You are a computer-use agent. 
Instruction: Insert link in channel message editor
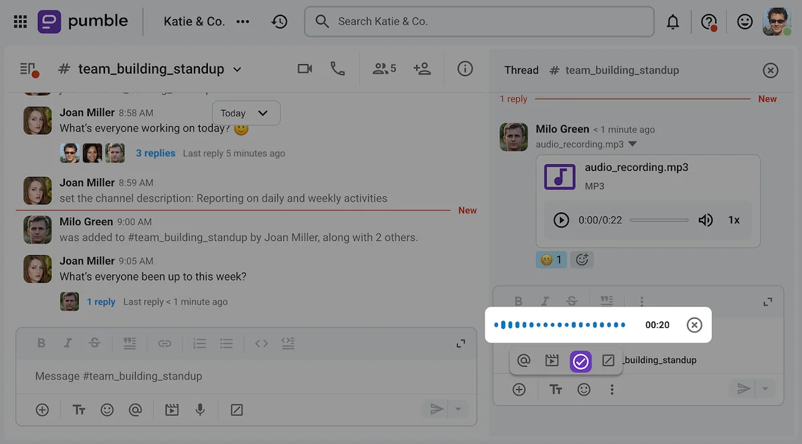click(164, 343)
